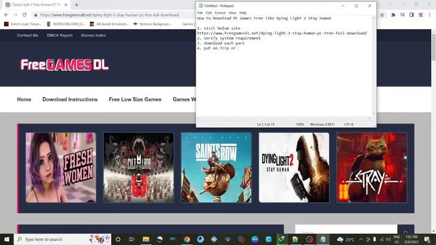Click the taskbar search box

tap(63, 239)
